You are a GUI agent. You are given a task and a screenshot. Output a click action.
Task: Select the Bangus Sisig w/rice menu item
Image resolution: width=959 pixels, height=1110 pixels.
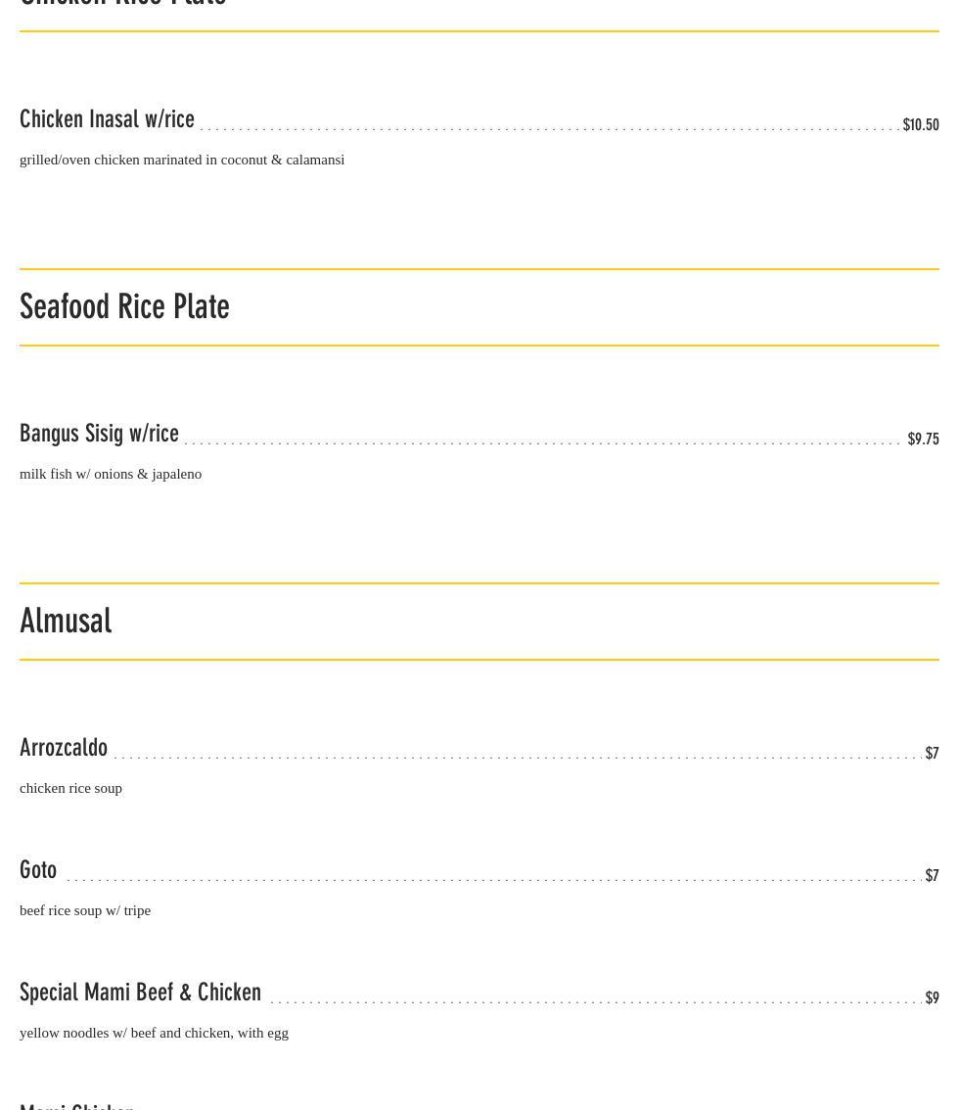[x=99, y=434]
